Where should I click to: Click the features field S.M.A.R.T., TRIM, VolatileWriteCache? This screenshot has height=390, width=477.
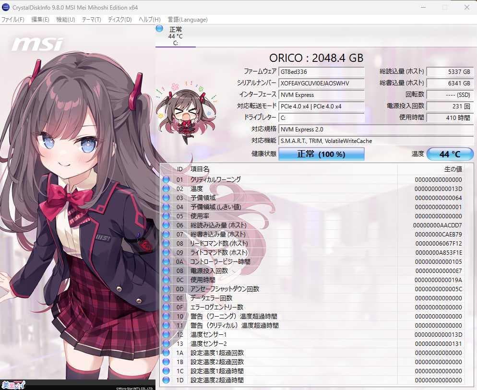[x=376, y=141]
